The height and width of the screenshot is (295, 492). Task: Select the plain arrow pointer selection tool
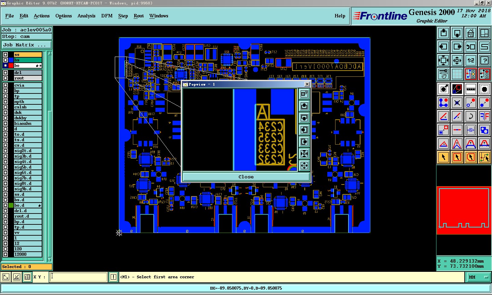tap(443, 157)
